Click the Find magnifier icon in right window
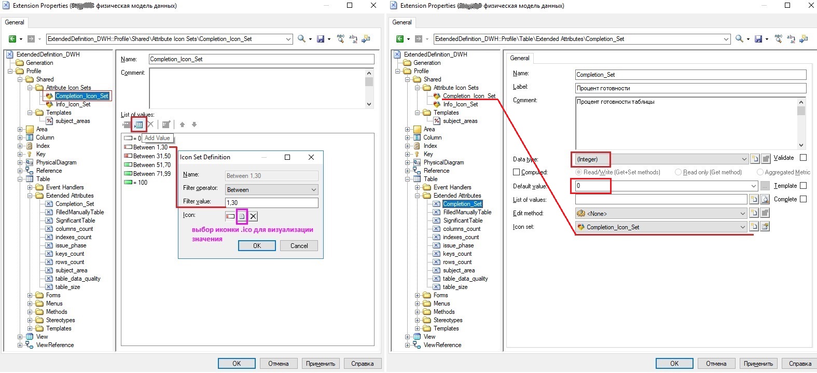The image size is (817, 373). pyautogui.click(x=739, y=39)
